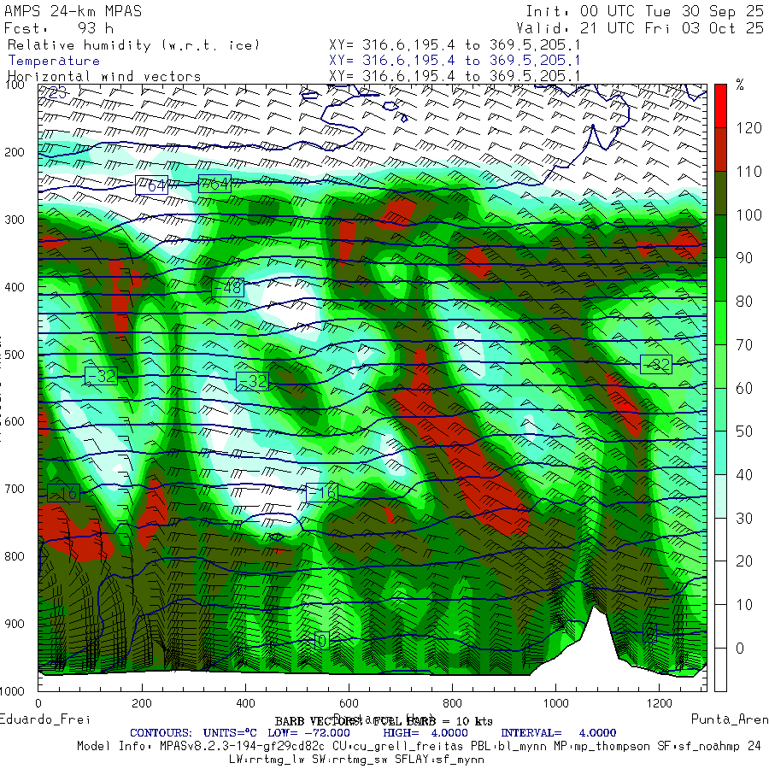
Task: Click the '900' pressure axis tick label
Action: click(15, 624)
